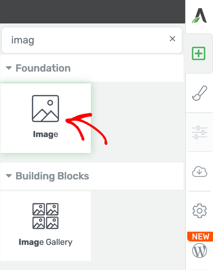Collapse the Building Blocks section arrow
Screen dimensions: 213x270
tap(9, 176)
